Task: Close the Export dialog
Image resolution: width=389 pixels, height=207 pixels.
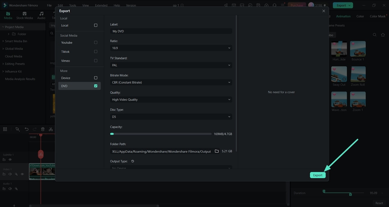Action: (x=323, y=11)
